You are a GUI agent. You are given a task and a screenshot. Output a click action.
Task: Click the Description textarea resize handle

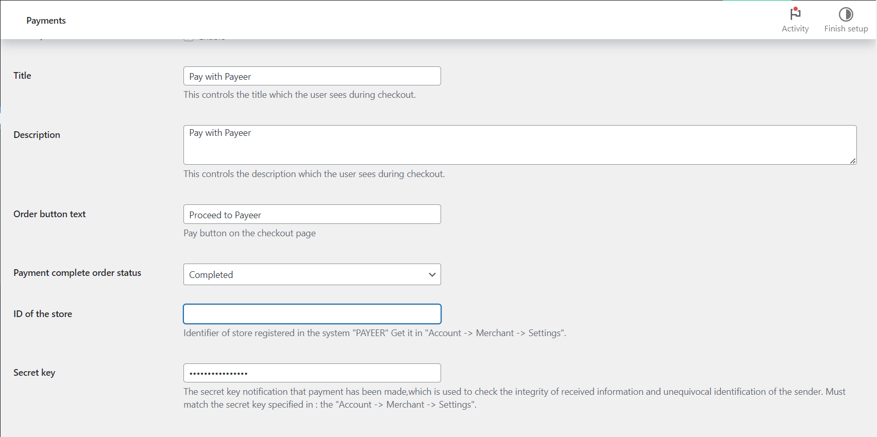click(853, 161)
